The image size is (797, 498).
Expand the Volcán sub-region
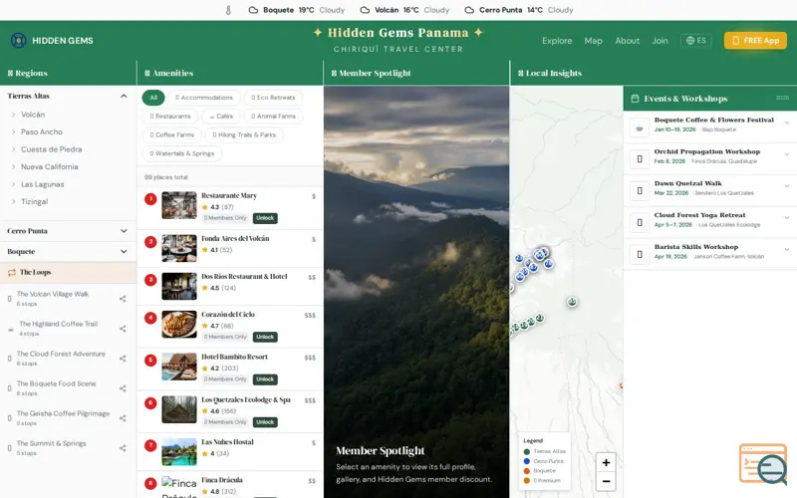[x=33, y=115]
